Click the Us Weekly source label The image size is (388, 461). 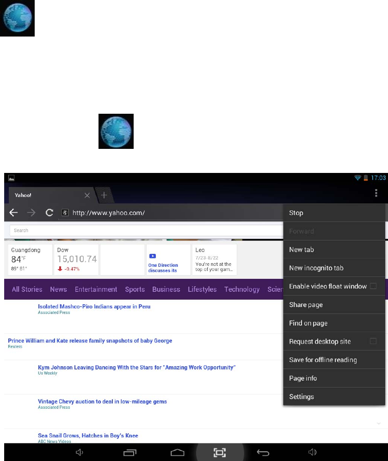coord(47,373)
